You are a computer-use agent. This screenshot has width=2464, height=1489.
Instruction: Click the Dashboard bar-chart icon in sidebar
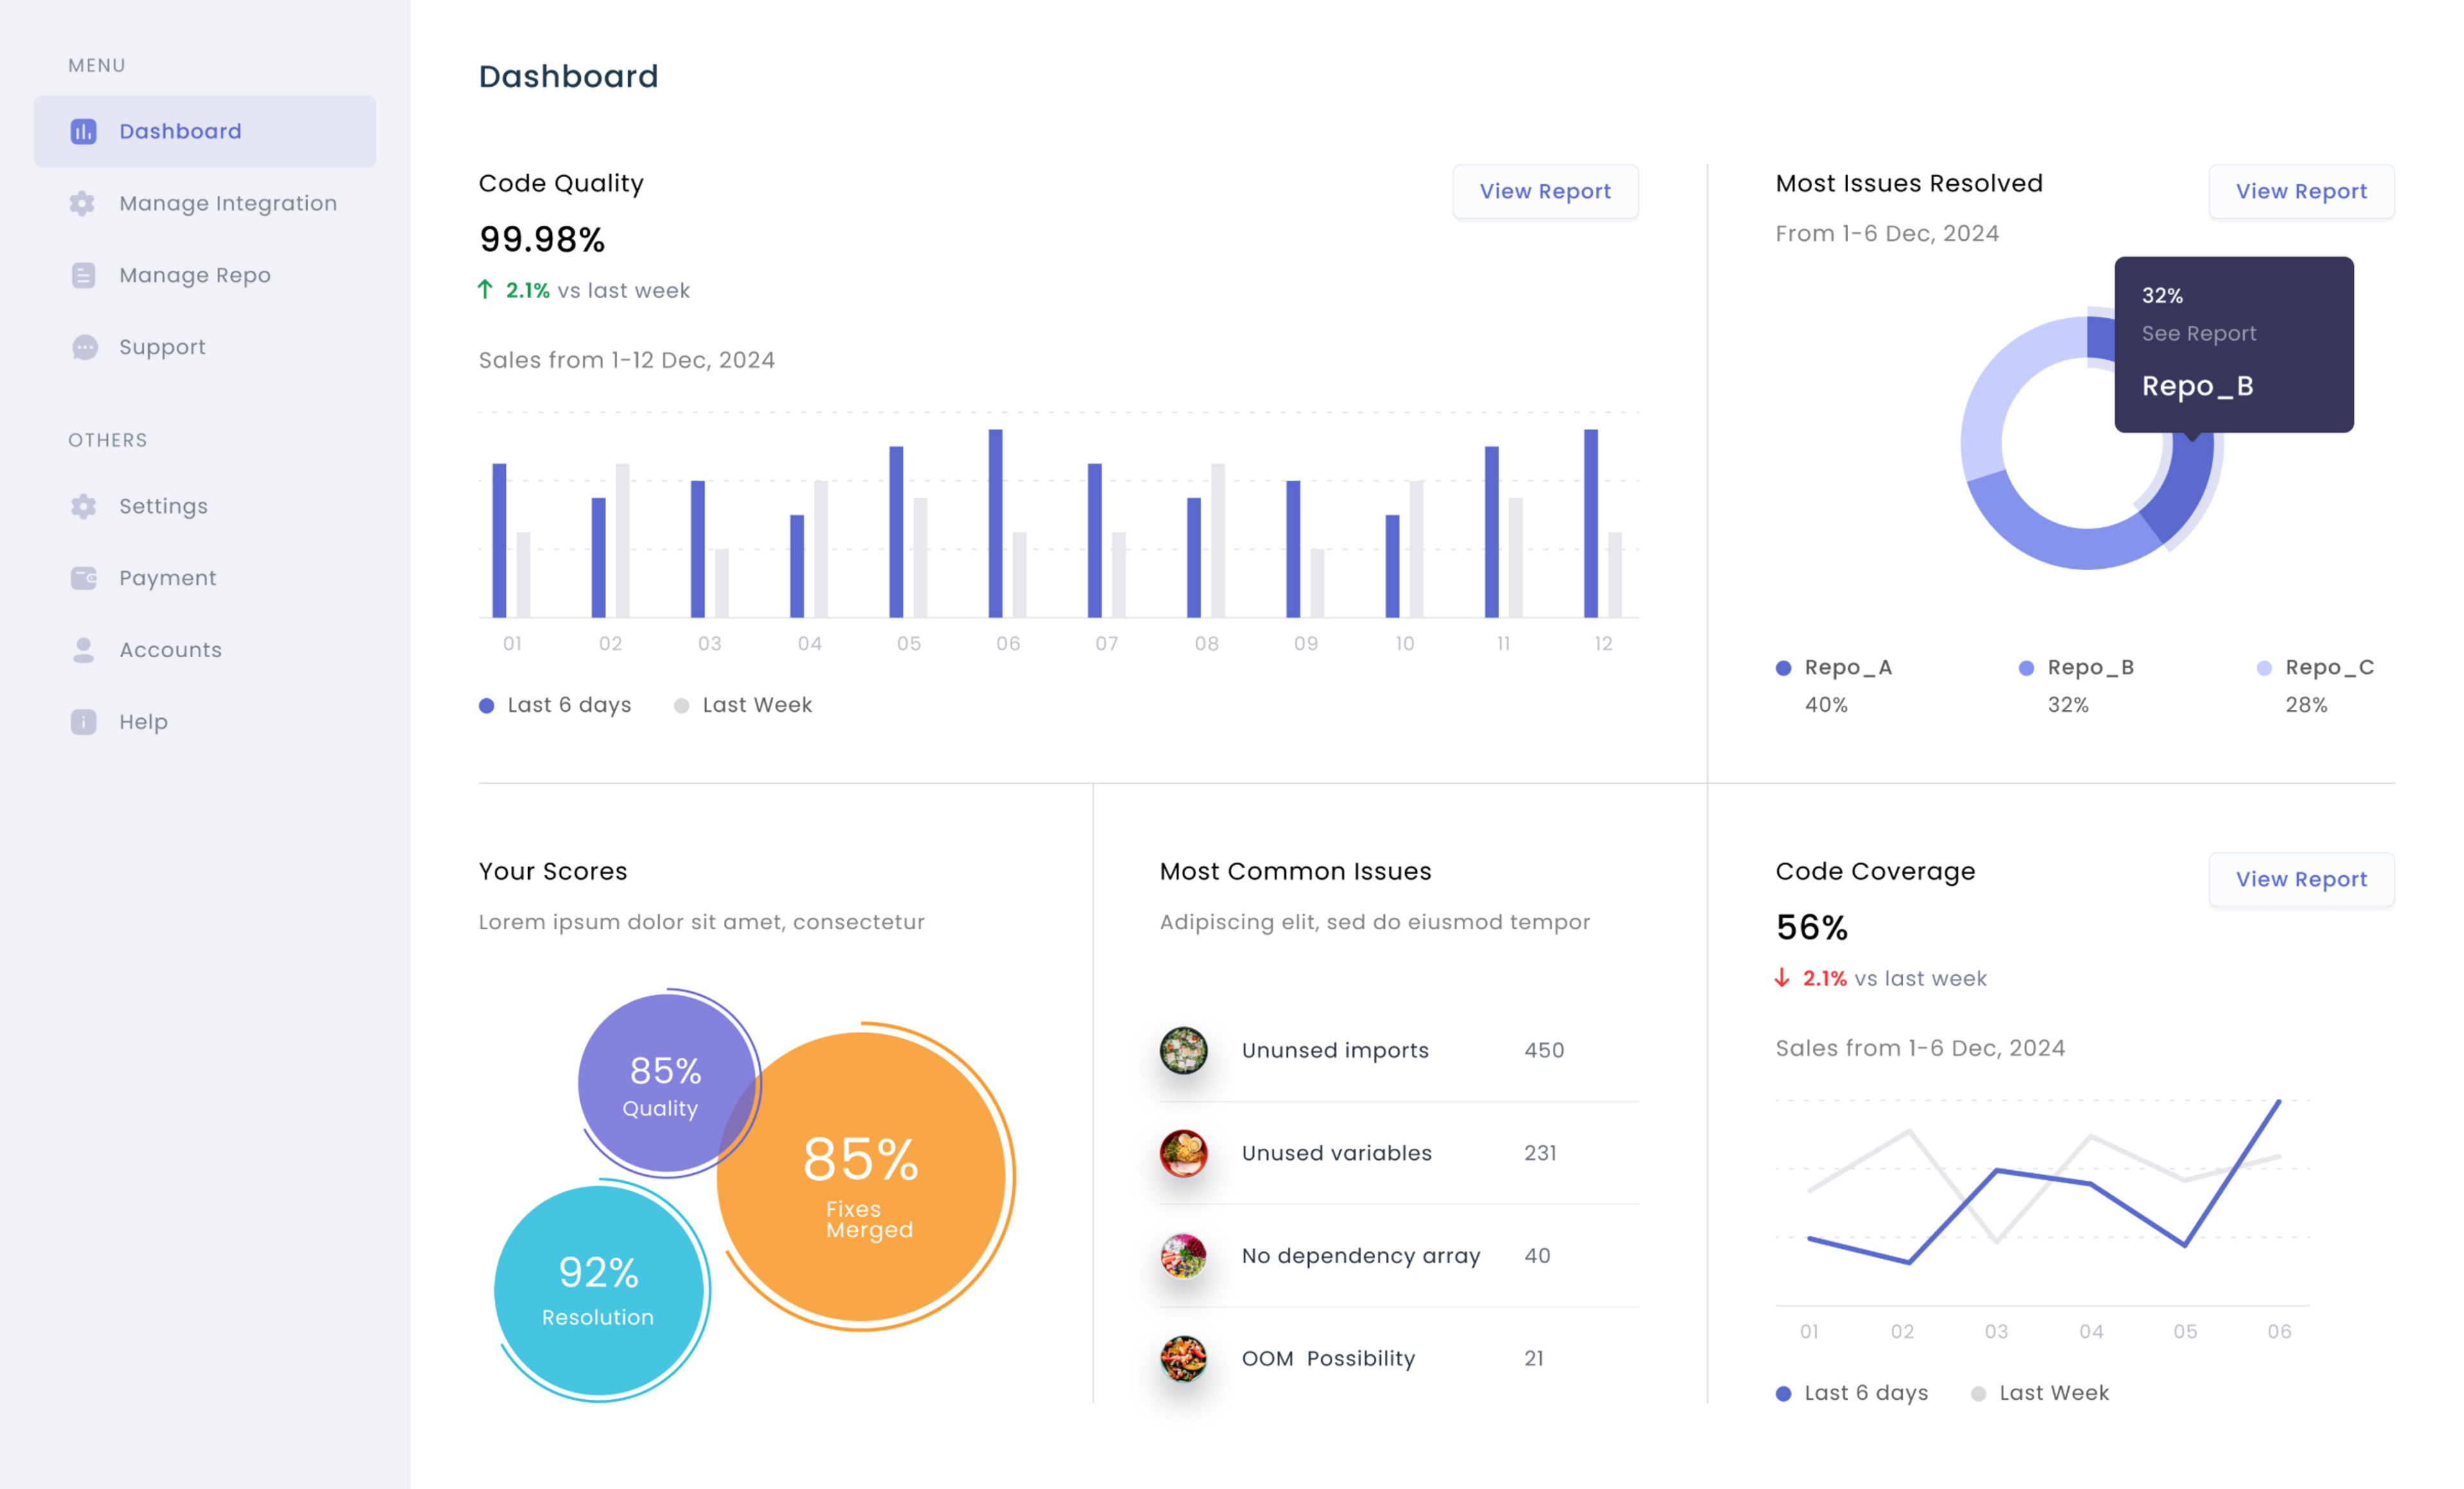83,131
